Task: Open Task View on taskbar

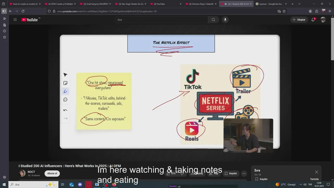Action: pos(63,185)
